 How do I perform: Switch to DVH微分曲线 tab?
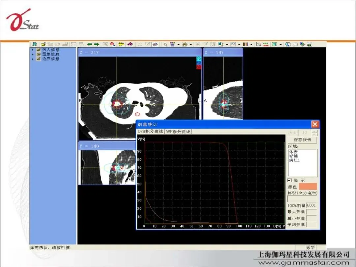[178, 132]
